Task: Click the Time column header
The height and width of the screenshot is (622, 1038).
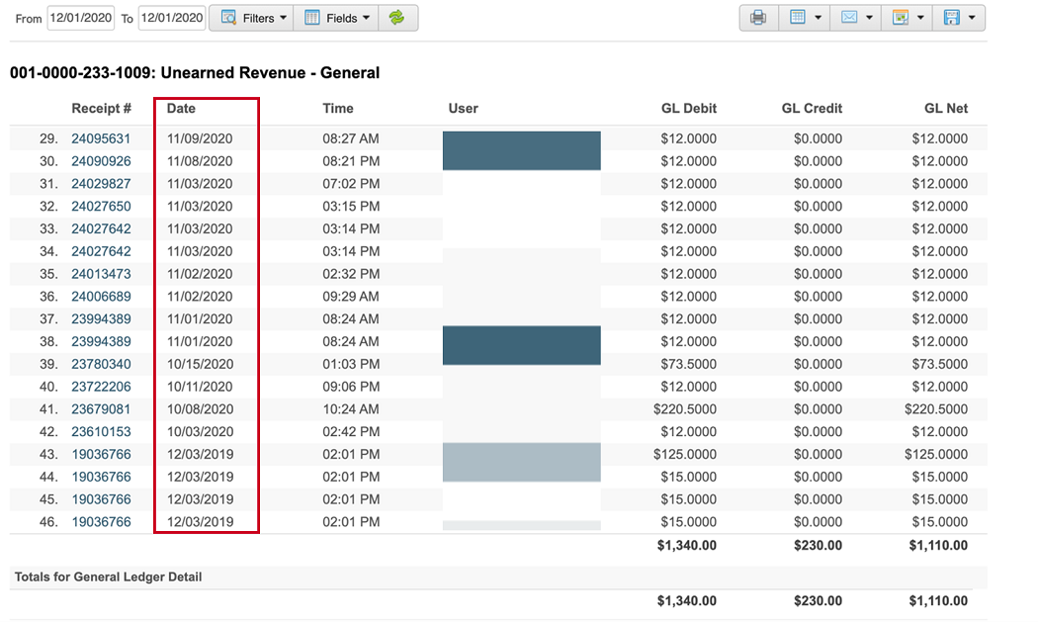Action: tap(338, 108)
